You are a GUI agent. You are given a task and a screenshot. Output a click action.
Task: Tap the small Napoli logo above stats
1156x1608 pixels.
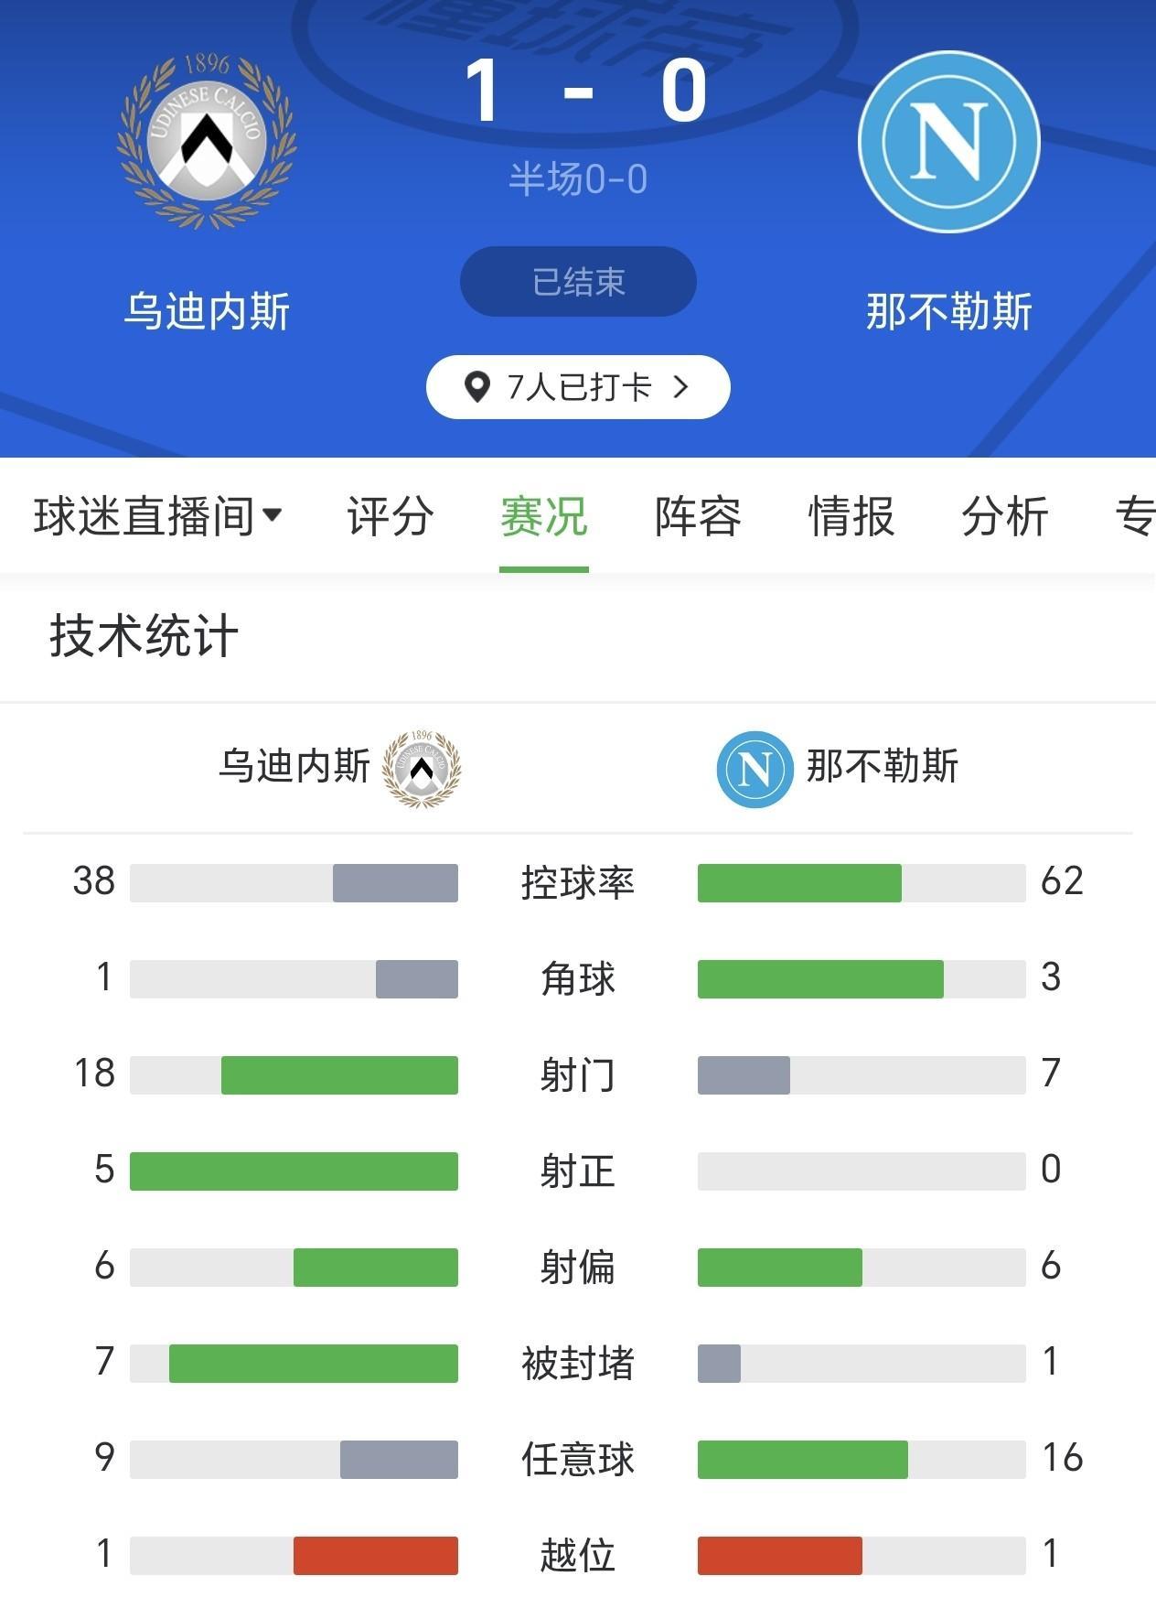point(755,769)
